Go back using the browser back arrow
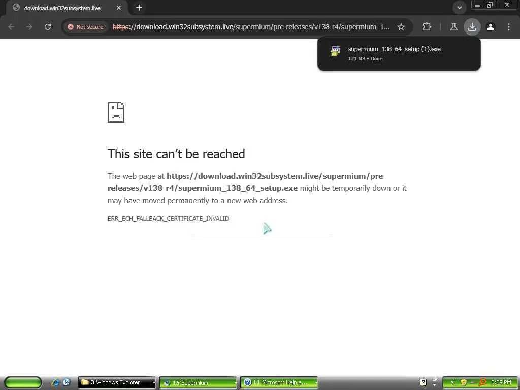Screen dimensions: 520x390 point(11,27)
